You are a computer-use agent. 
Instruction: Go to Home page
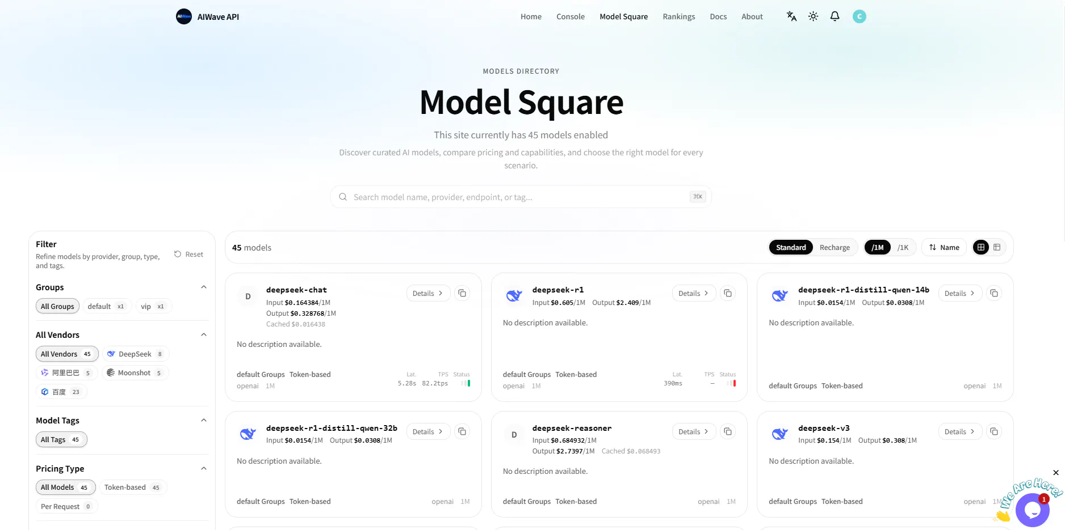coord(531,16)
